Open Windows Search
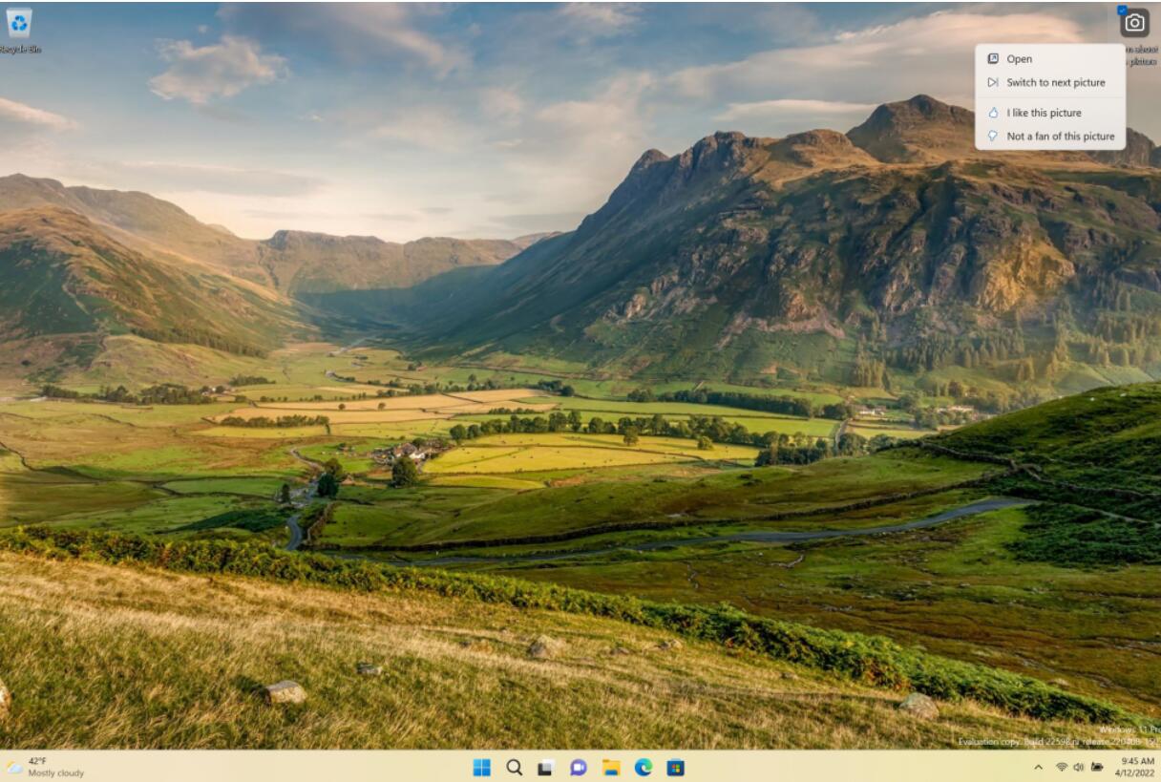Viewport: 1161px width, 782px height. [514, 767]
